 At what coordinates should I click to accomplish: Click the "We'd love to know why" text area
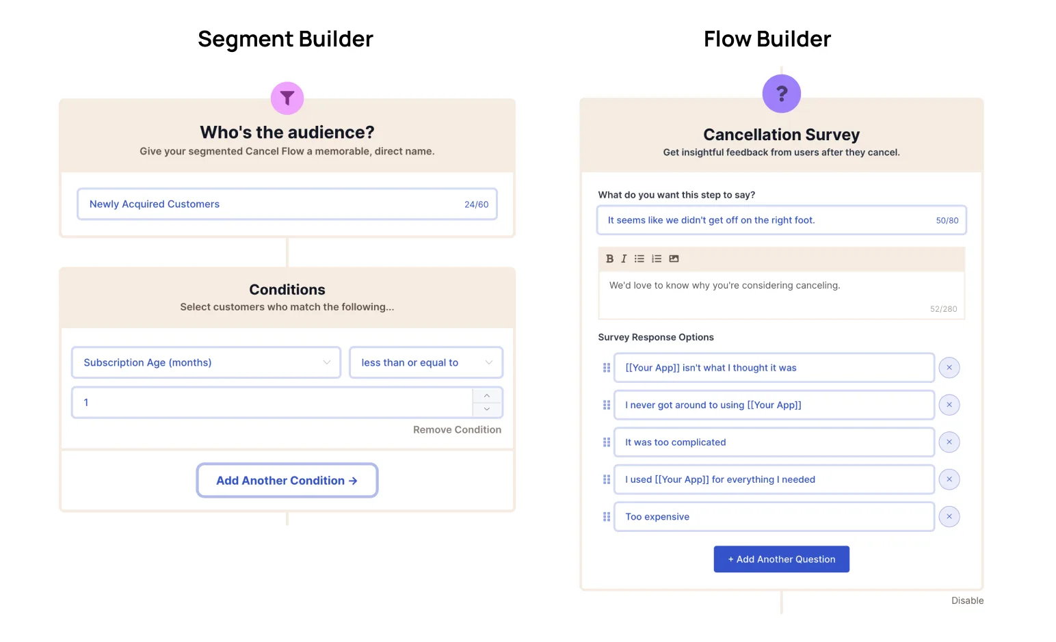781,295
